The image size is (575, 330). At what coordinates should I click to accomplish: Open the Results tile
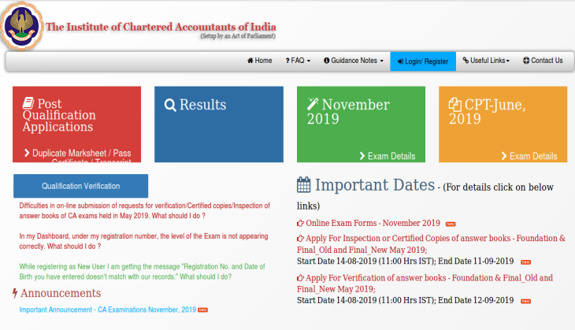[219, 124]
